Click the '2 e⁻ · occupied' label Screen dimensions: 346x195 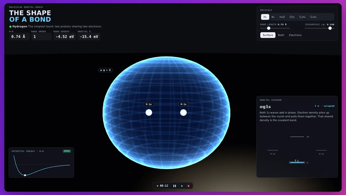point(324,106)
